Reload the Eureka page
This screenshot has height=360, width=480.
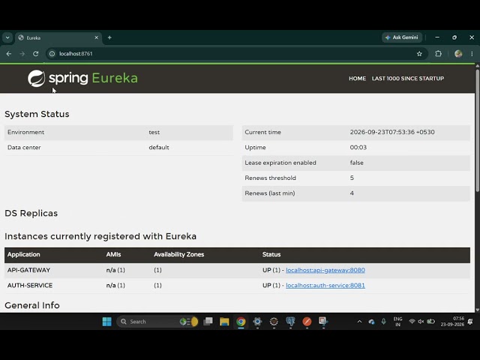tap(36, 53)
